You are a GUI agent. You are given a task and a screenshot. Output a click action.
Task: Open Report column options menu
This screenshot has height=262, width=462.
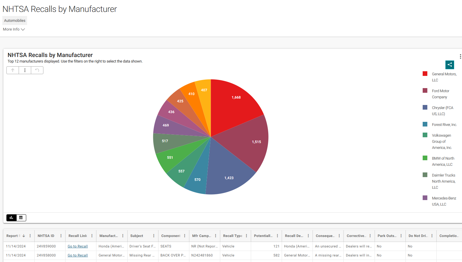(30, 236)
